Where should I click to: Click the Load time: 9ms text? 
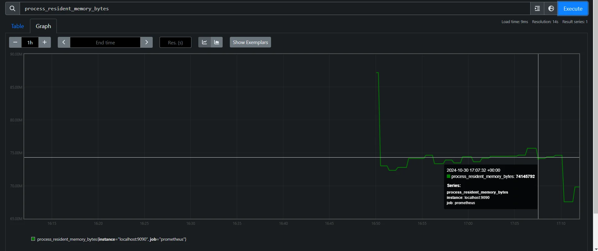515,22
